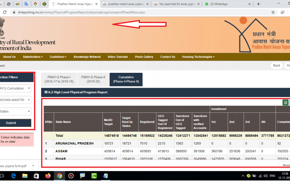Open Knowledge Network page

[x=87, y=57]
